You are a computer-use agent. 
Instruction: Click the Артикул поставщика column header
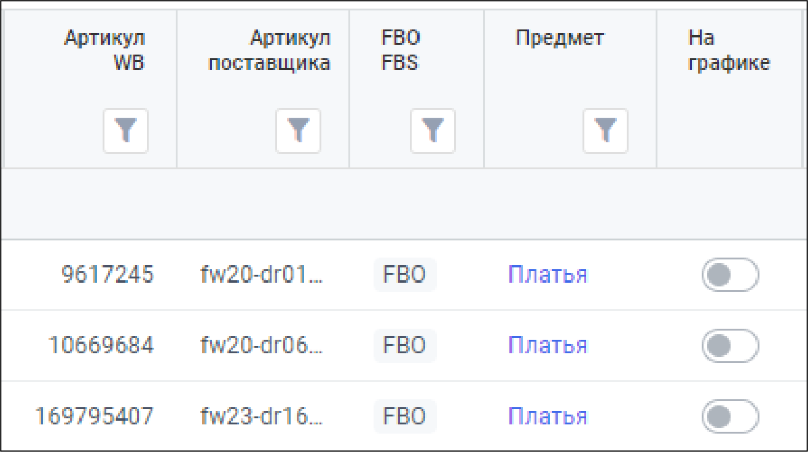(x=270, y=50)
